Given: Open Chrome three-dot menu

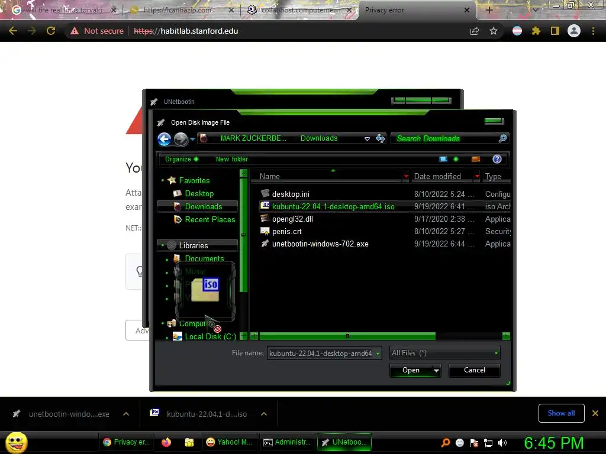Looking at the screenshot, I should point(593,31).
